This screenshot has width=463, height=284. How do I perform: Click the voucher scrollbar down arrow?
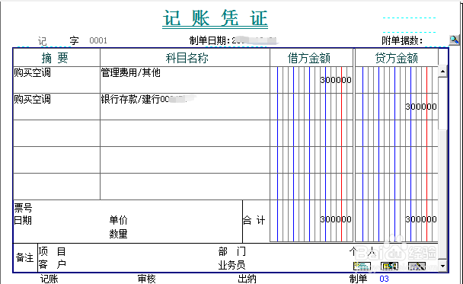tap(442, 266)
